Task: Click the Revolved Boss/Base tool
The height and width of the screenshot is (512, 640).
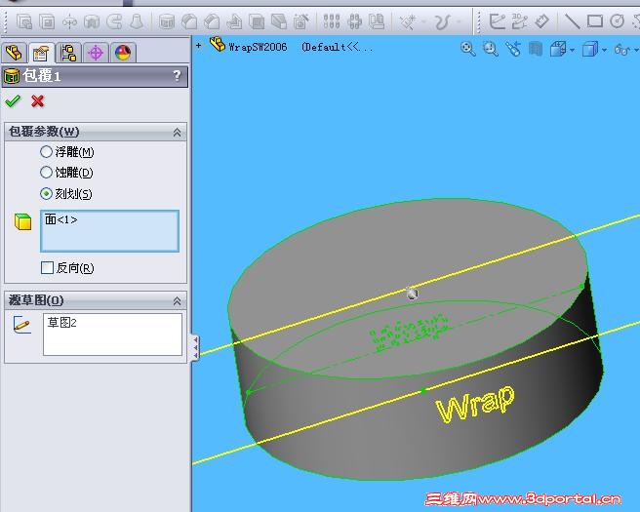Action: point(70,21)
